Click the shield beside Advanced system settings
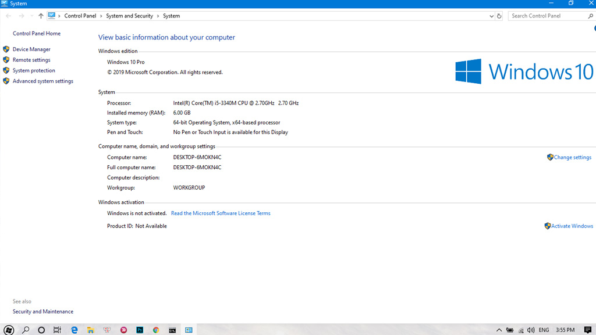This screenshot has width=596, height=335. [6, 81]
